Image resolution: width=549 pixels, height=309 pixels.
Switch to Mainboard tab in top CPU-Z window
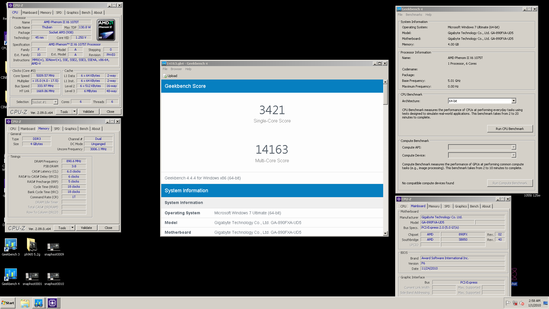[x=30, y=13]
